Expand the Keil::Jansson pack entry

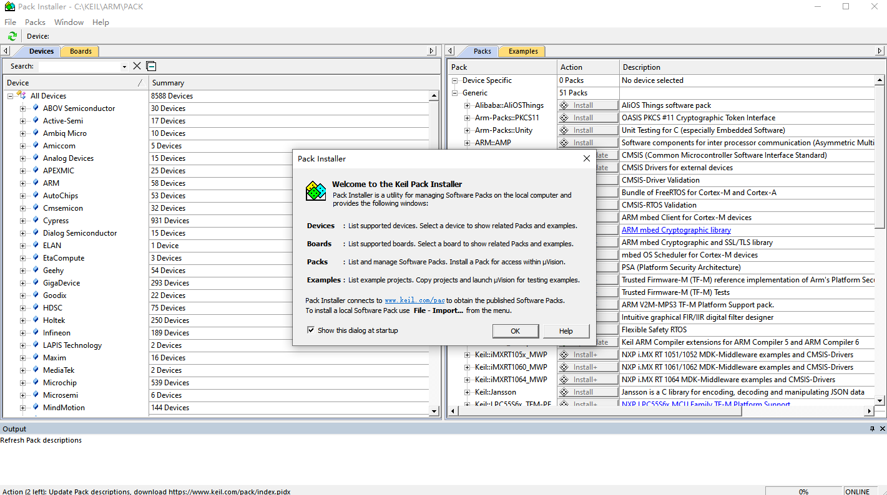468,392
